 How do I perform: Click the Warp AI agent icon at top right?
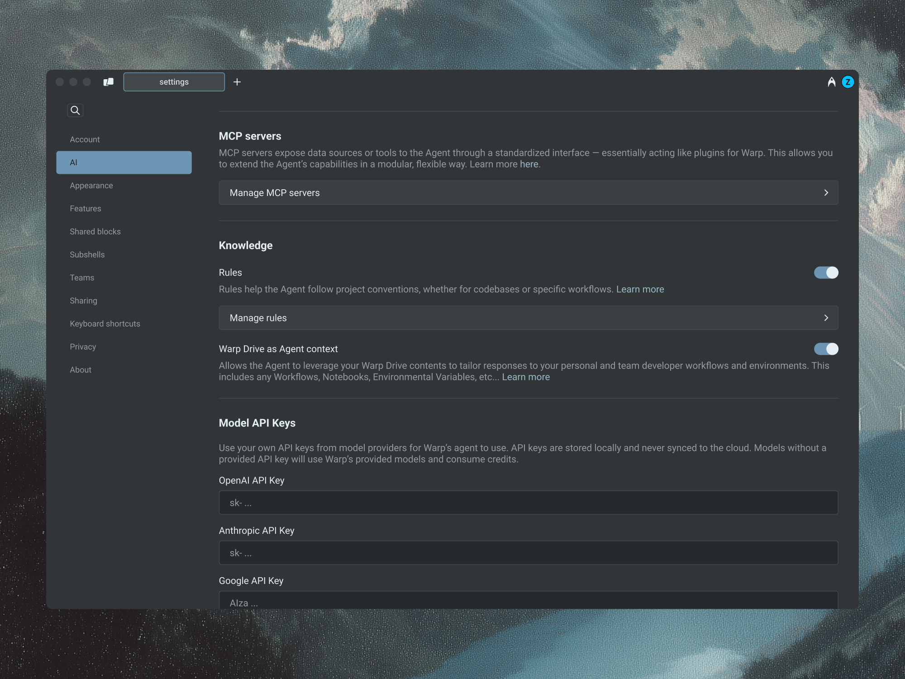coord(831,82)
